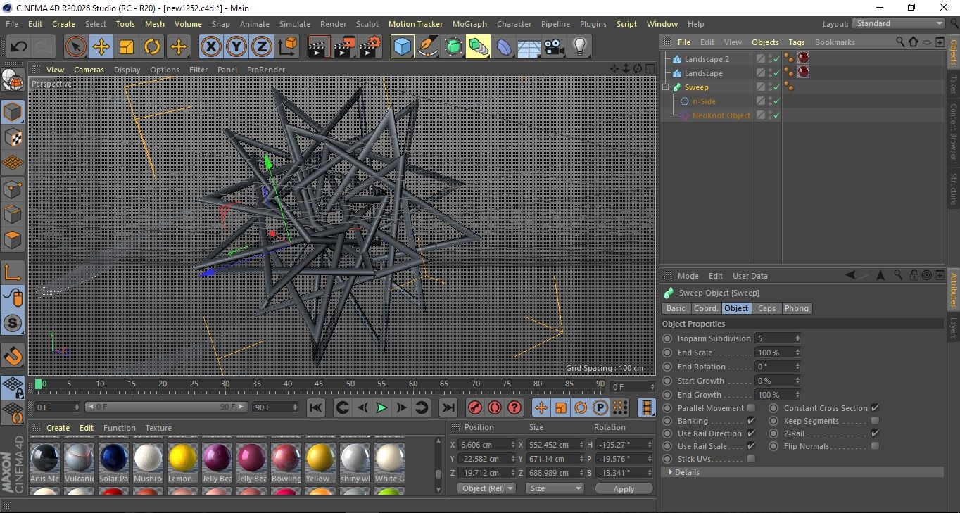This screenshot has width=960, height=513.
Task: Activate the Move tool
Action: [x=101, y=47]
